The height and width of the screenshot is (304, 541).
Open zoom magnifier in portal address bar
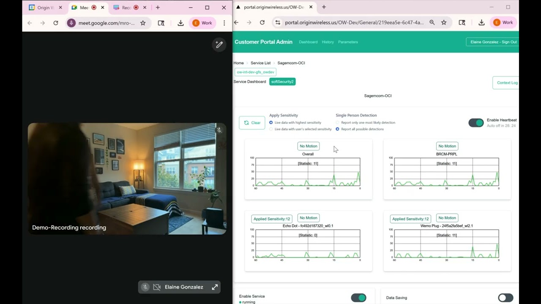(432, 22)
